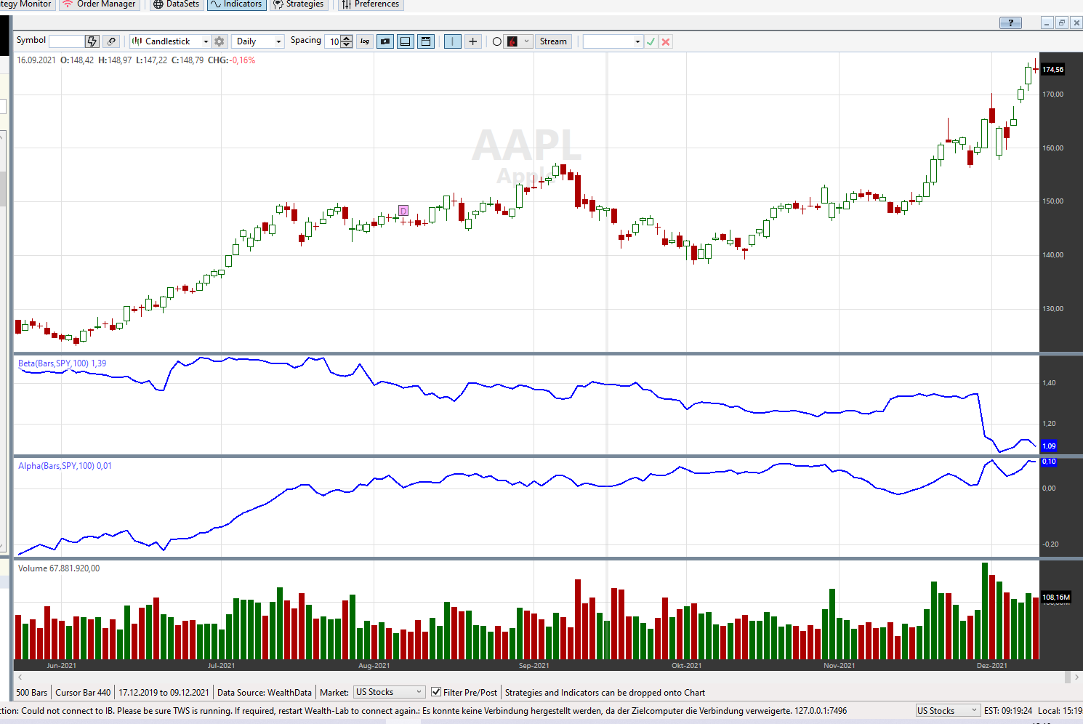The height and width of the screenshot is (724, 1083).
Task: Click the bar Spacing number field
Action: [x=333, y=41]
